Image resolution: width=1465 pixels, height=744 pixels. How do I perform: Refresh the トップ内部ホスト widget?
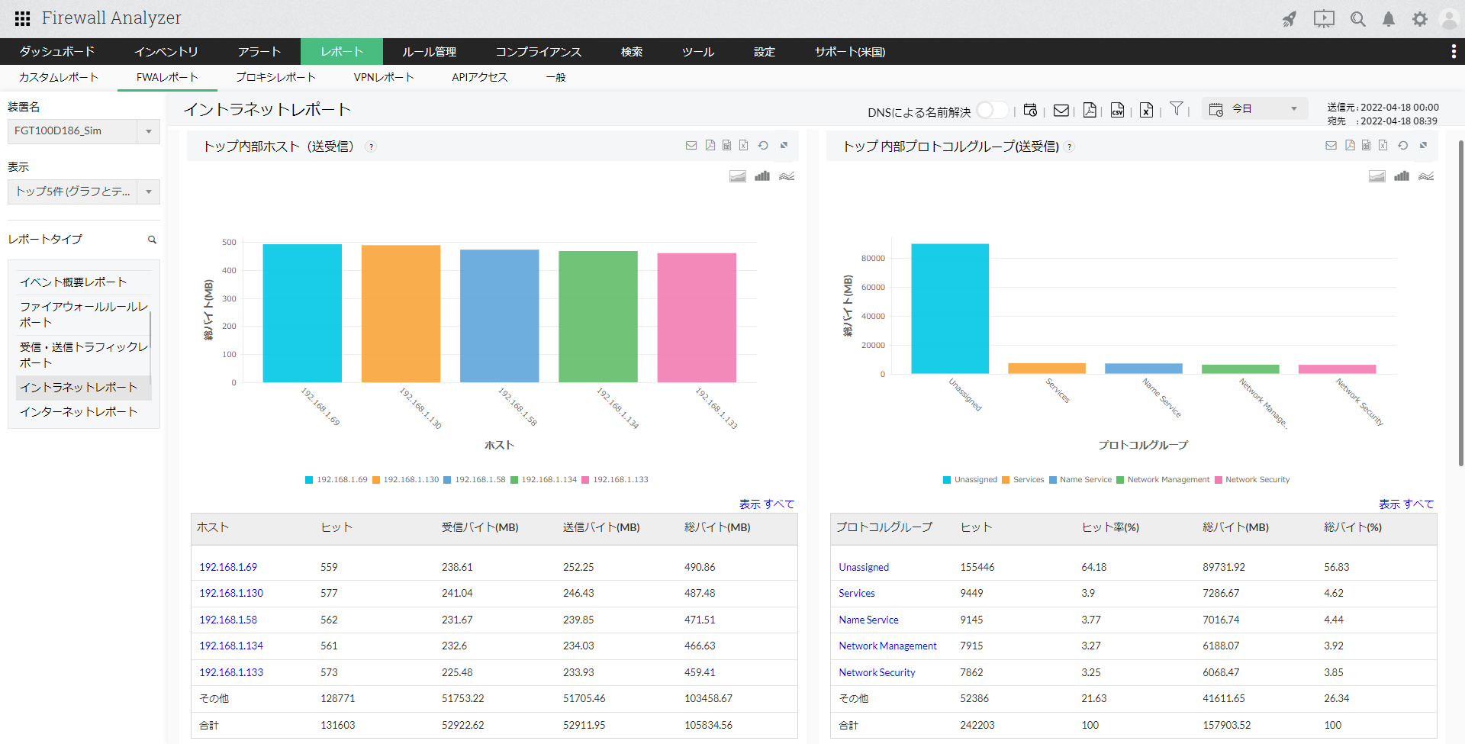[x=763, y=146]
